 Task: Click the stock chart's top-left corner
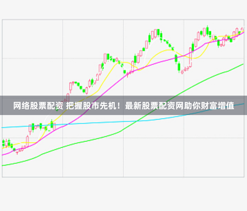point(3,20)
